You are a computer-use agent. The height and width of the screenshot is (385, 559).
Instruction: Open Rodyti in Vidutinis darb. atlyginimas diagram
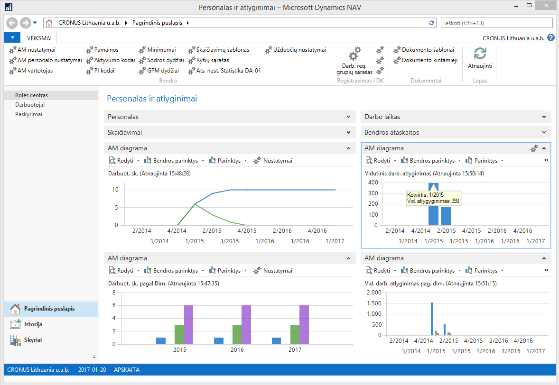point(381,161)
